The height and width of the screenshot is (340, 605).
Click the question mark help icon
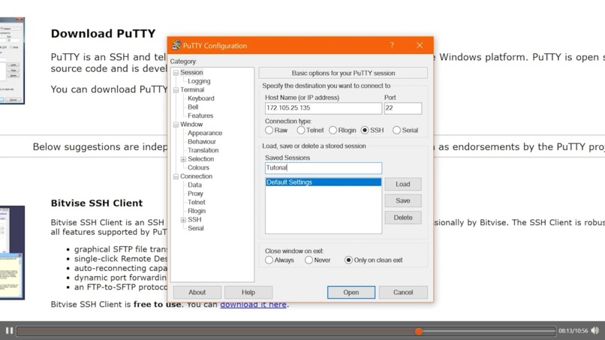click(392, 45)
